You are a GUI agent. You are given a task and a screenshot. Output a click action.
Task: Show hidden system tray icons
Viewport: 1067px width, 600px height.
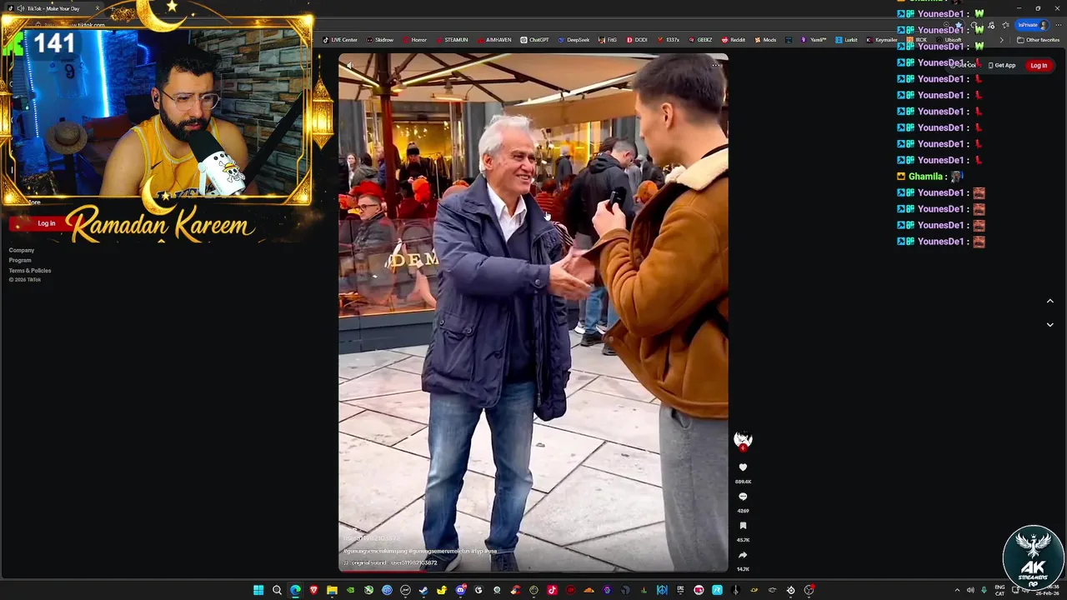957,590
